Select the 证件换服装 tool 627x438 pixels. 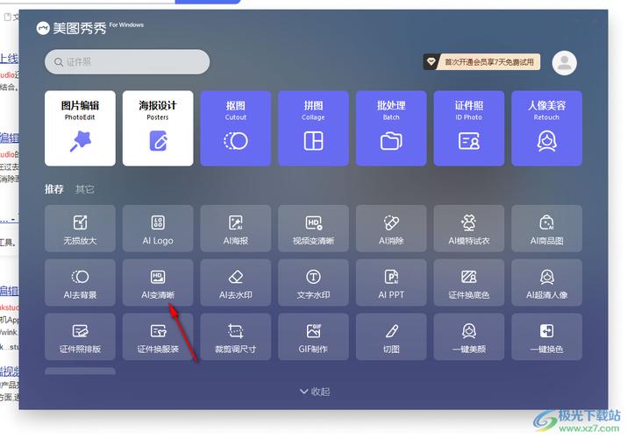[158, 337]
